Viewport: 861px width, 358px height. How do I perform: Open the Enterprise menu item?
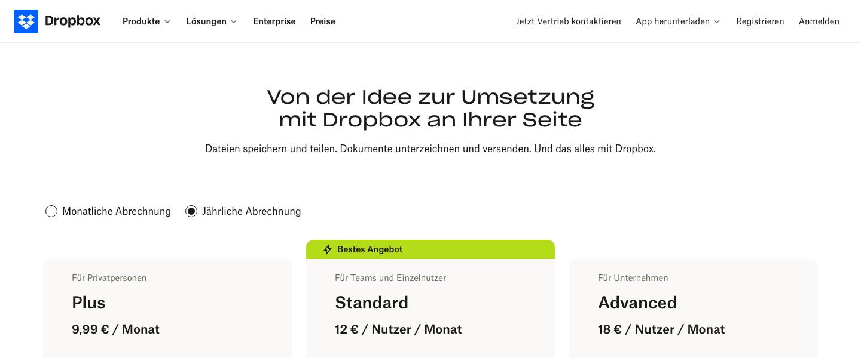[274, 21]
